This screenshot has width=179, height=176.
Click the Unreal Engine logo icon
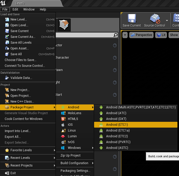(x=3, y=3)
